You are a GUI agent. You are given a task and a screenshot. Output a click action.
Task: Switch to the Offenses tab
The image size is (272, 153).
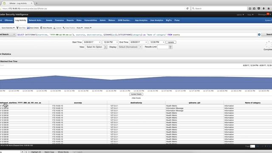pyautogui.click(x=8, y=20)
